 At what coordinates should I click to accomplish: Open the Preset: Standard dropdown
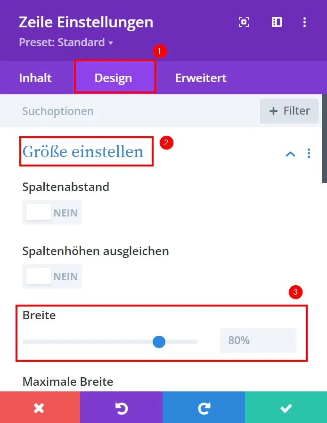pyautogui.click(x=66, y=42)
